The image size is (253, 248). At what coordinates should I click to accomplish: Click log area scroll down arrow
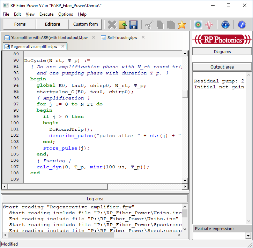pyautogui.click(x=185, y=229)
